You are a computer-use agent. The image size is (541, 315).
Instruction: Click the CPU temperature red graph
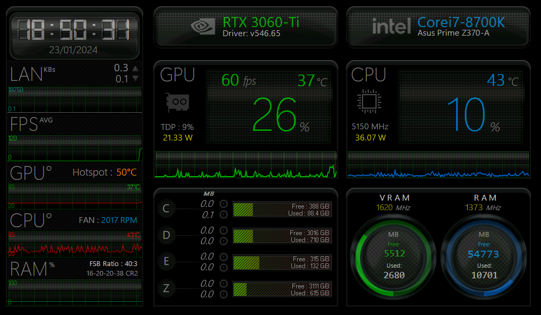tap(75, 244)
